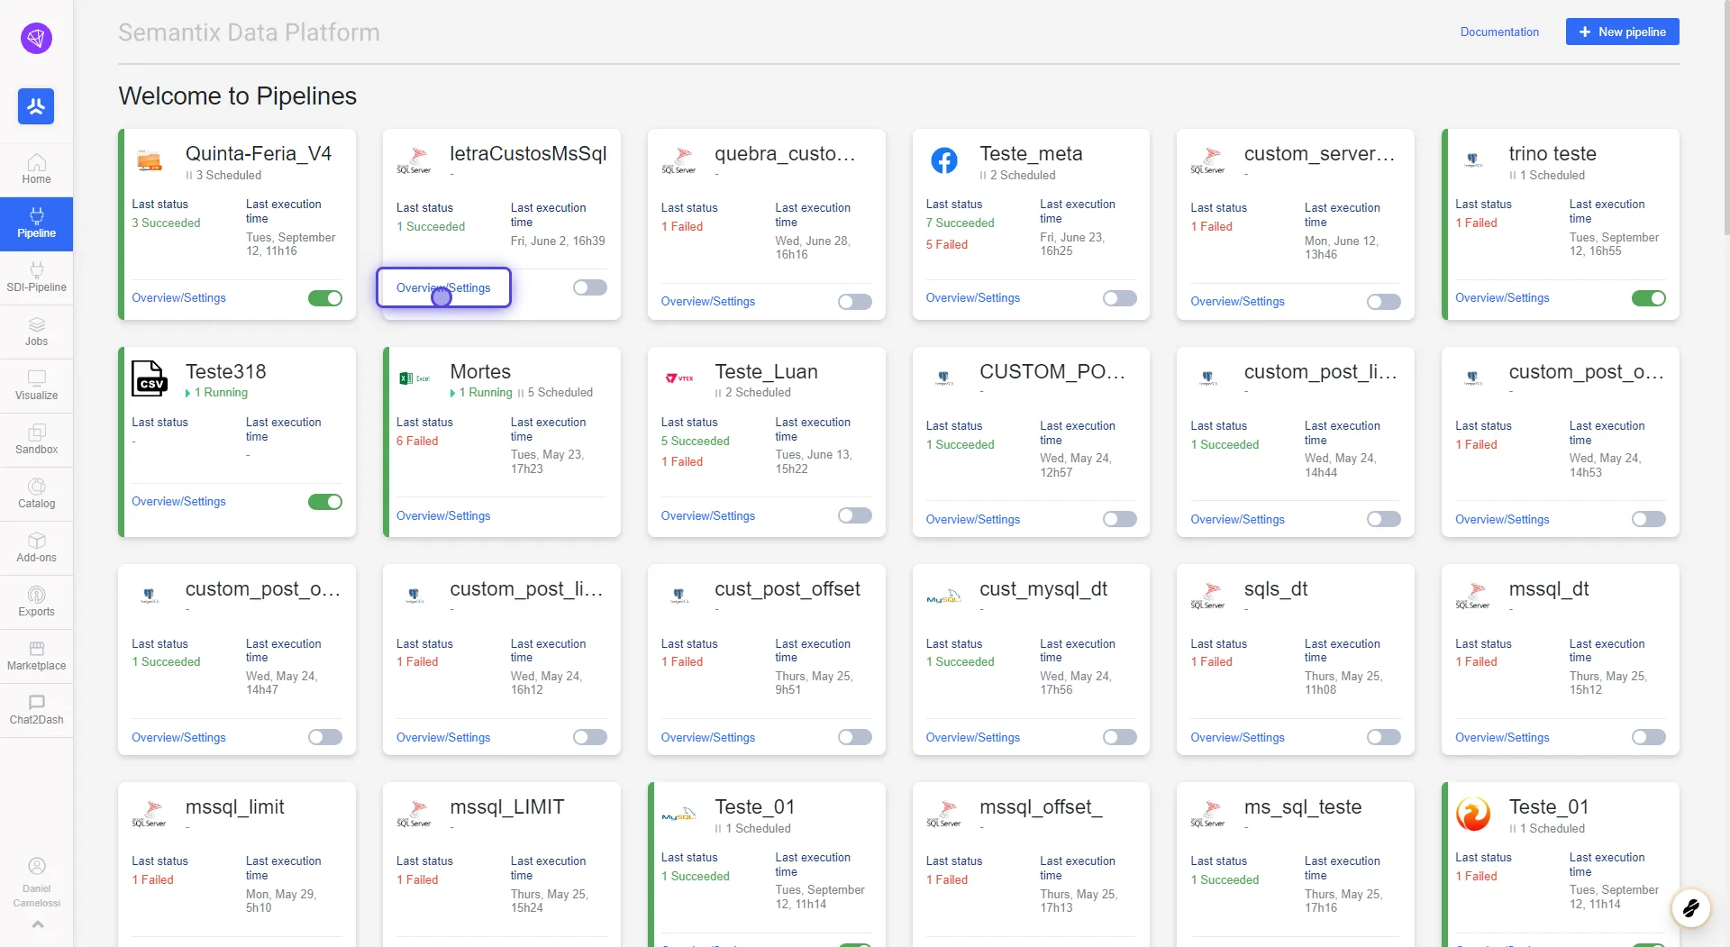Click the Facebook icon on Teste_meta card

pos(943,160)
